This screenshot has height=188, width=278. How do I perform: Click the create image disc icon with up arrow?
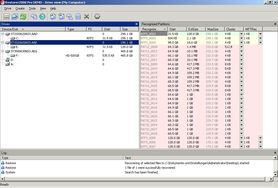[53, 17]
